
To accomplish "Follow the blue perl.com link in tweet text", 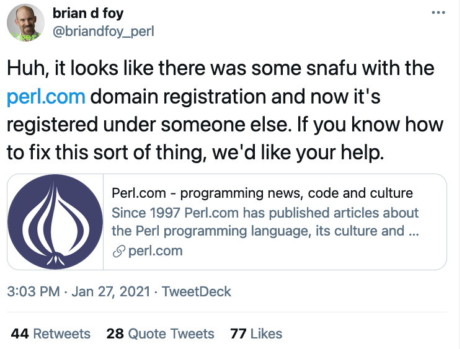I will pyautogui.click(x=46, y=97).
